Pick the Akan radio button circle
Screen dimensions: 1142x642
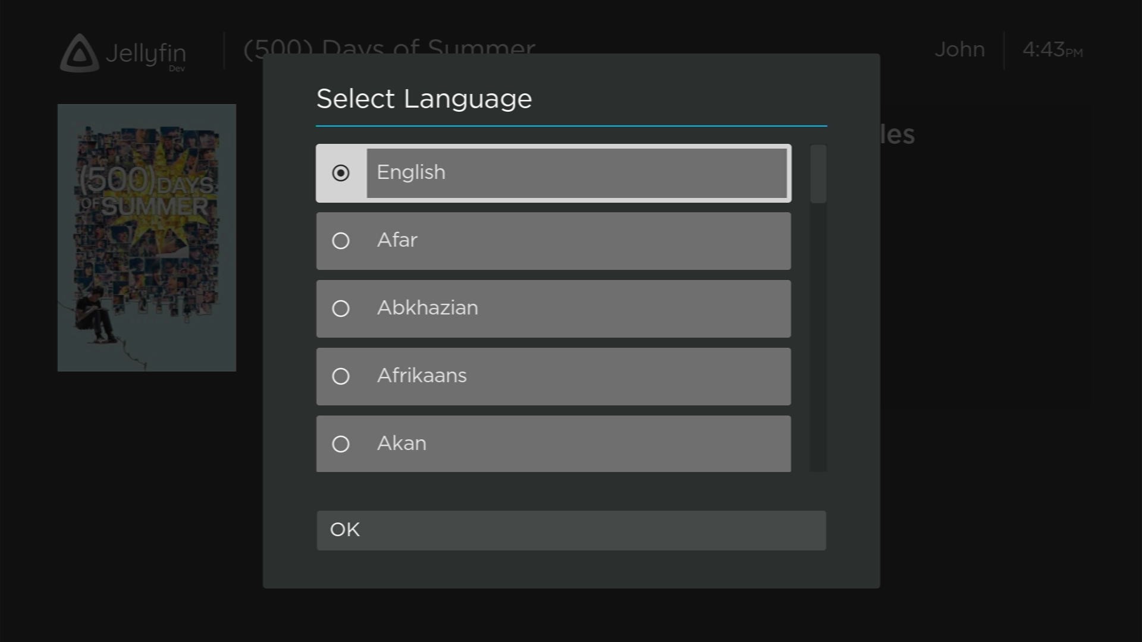coord(341,444)
